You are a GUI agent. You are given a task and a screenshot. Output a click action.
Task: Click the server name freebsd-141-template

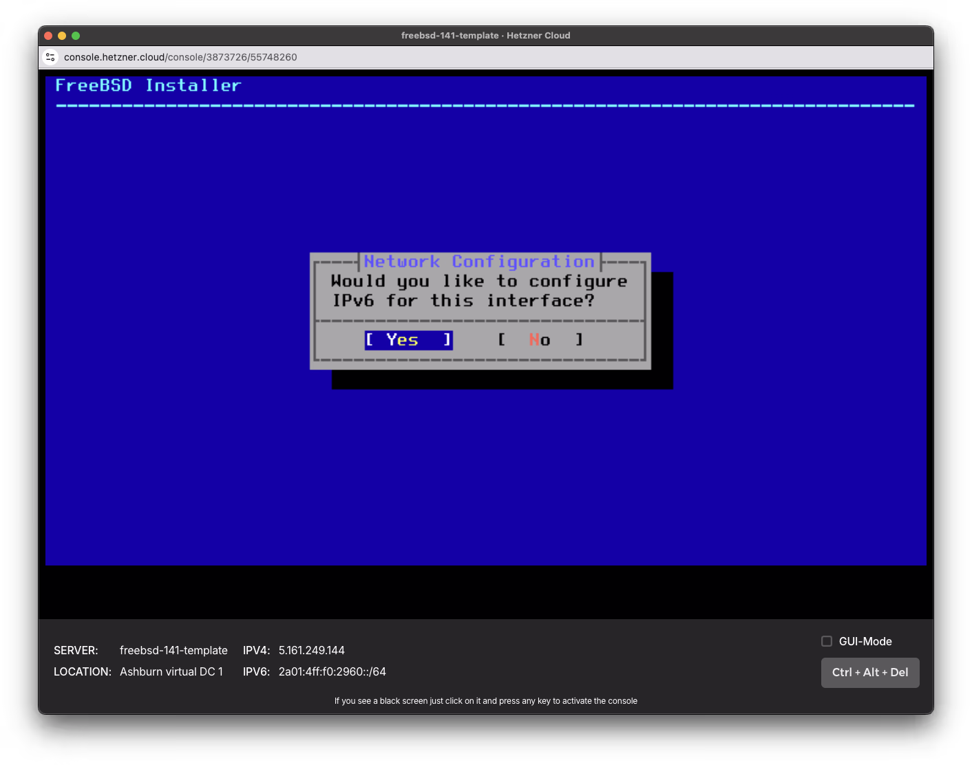(x=173, y=650)
